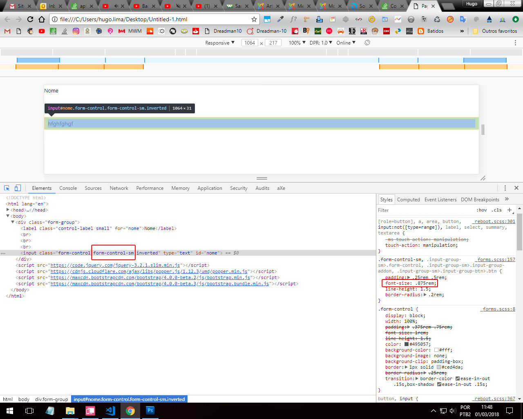Open the jquery-3.2.1.slim.min.js script link
The width and height of the screenshot is (523, 419).
[x=115, y=265]
